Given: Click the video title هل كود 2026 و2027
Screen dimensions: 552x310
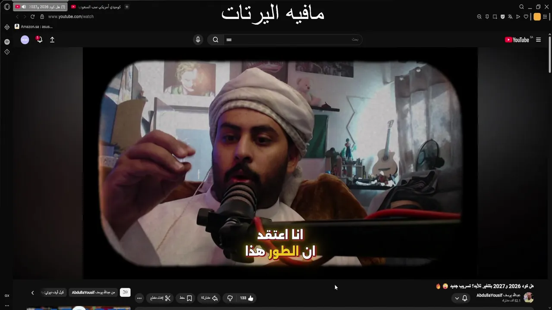Looking at the screenshot, I should [x=485, y=286].
